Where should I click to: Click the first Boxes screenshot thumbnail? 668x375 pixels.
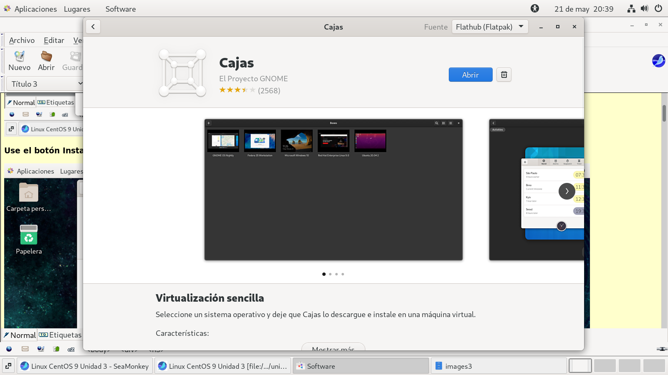(x=333, y=190)
